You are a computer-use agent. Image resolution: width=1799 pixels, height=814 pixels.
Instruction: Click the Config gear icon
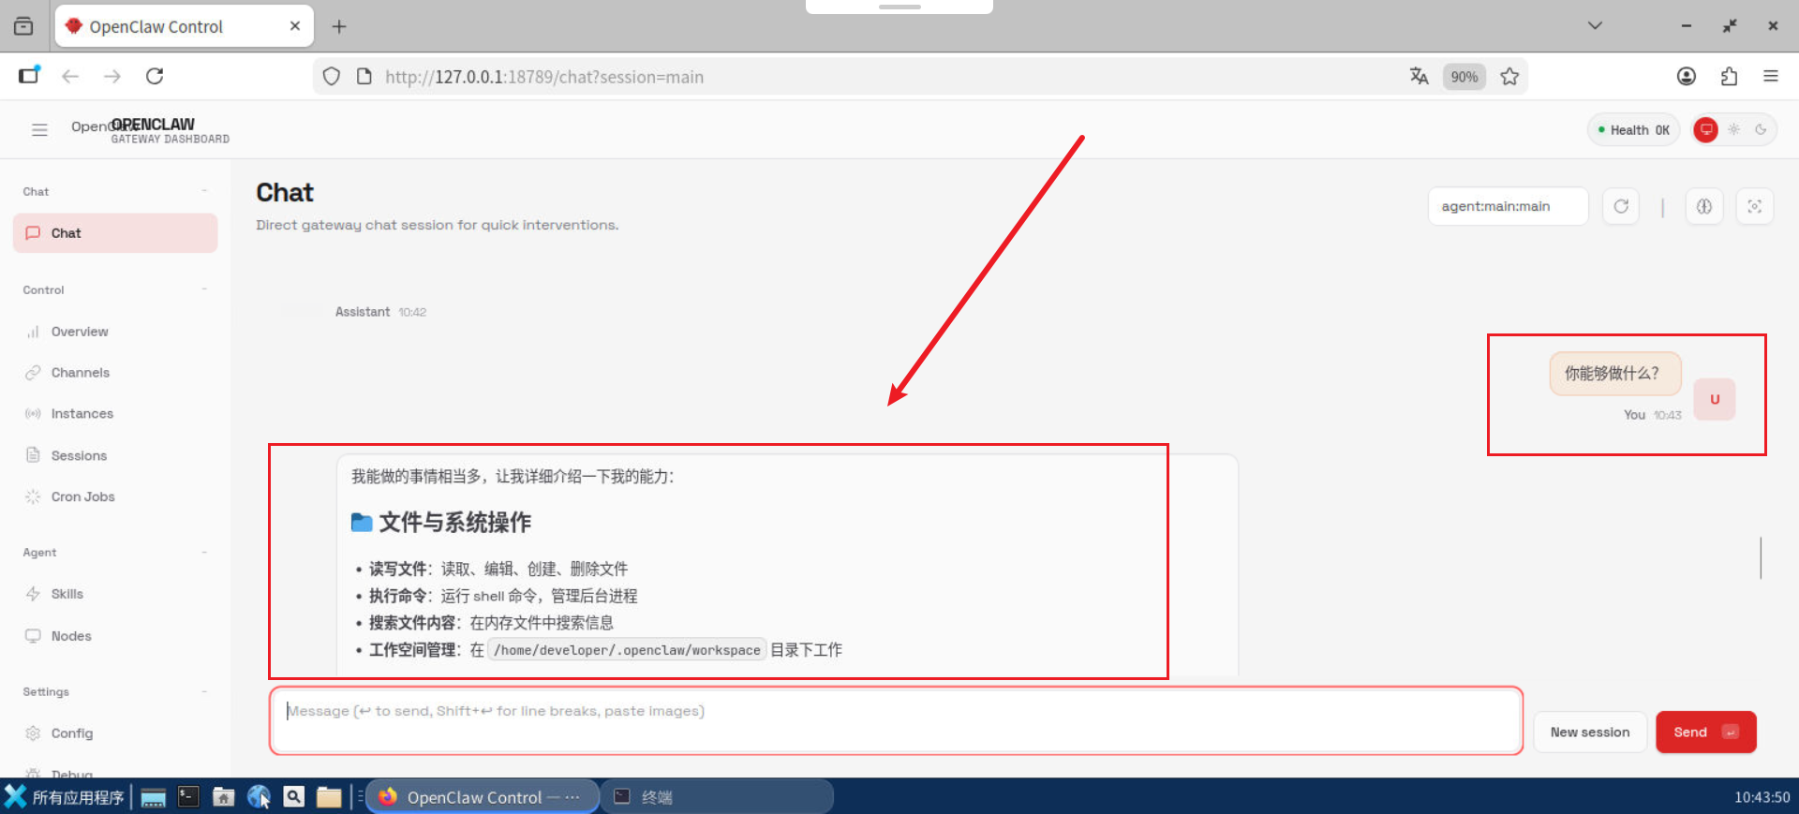point(33,733)
